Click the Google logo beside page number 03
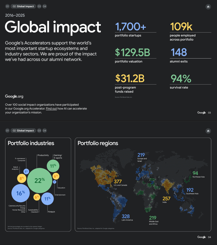The height and width of the screenshot is (245, 217). (x=202, y=113)
